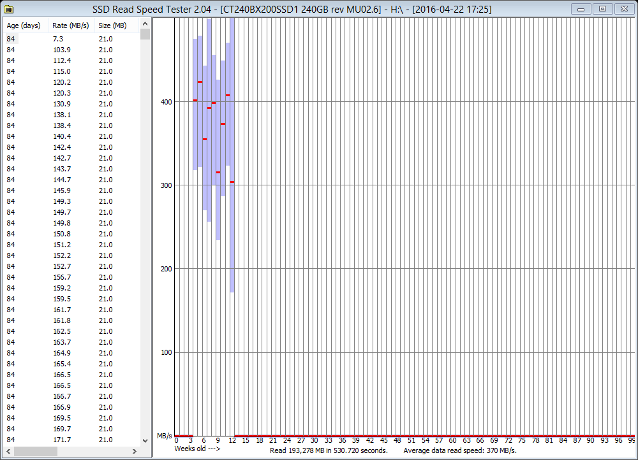Close the SSD Read Speed Tester window
Screen dimensions: 638x460
point(624,9)
